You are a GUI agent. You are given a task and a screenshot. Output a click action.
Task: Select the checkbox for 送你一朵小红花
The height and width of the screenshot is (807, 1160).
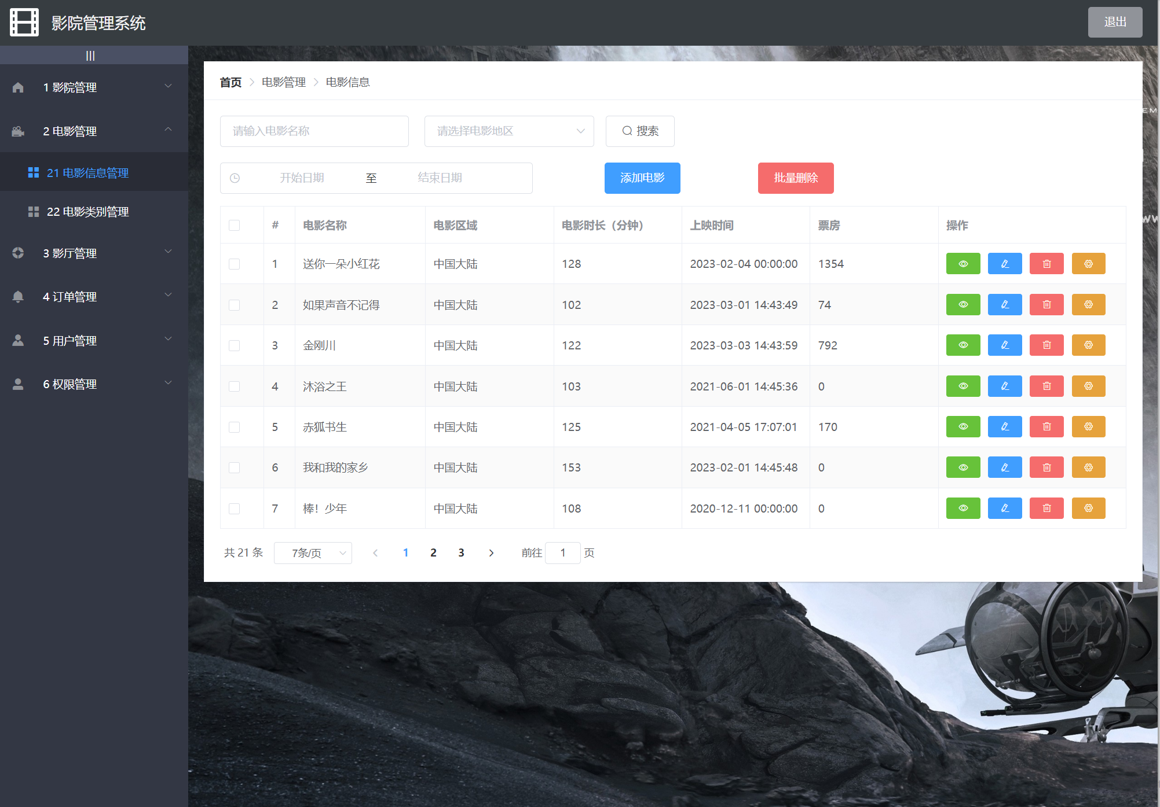[x=234, y=264]
